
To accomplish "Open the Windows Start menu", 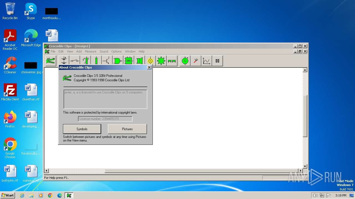I will (7, 195).
